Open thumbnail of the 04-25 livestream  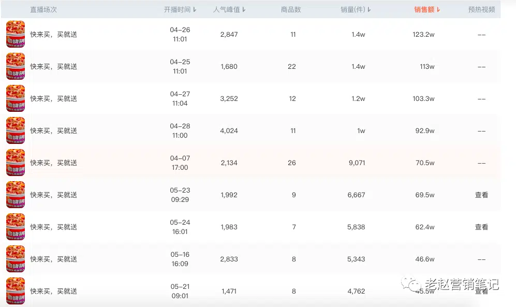coord(16,66)
